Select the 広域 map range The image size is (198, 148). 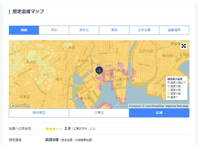(x=159, y=113)
